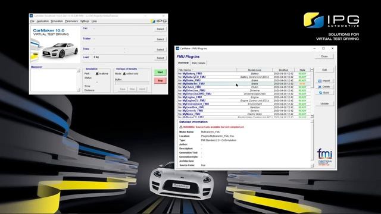This screenshot has height=214, width=381.
Task: Open the Help menu
Action: tap(94, 21)
